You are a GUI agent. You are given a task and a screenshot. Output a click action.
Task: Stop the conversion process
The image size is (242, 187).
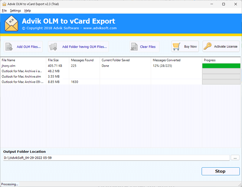point(221,171)
